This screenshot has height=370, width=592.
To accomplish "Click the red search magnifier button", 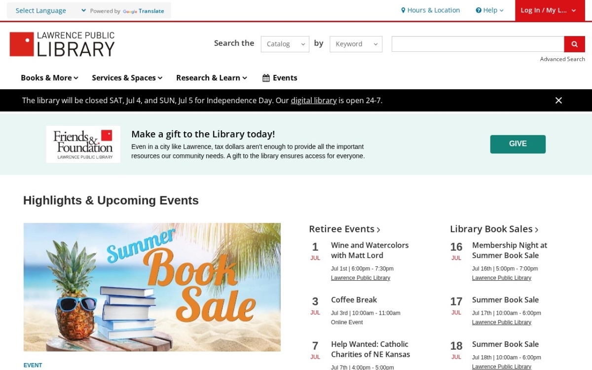I will (574, 44).
